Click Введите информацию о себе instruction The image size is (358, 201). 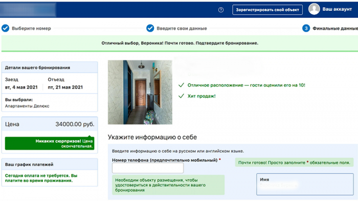178,151
